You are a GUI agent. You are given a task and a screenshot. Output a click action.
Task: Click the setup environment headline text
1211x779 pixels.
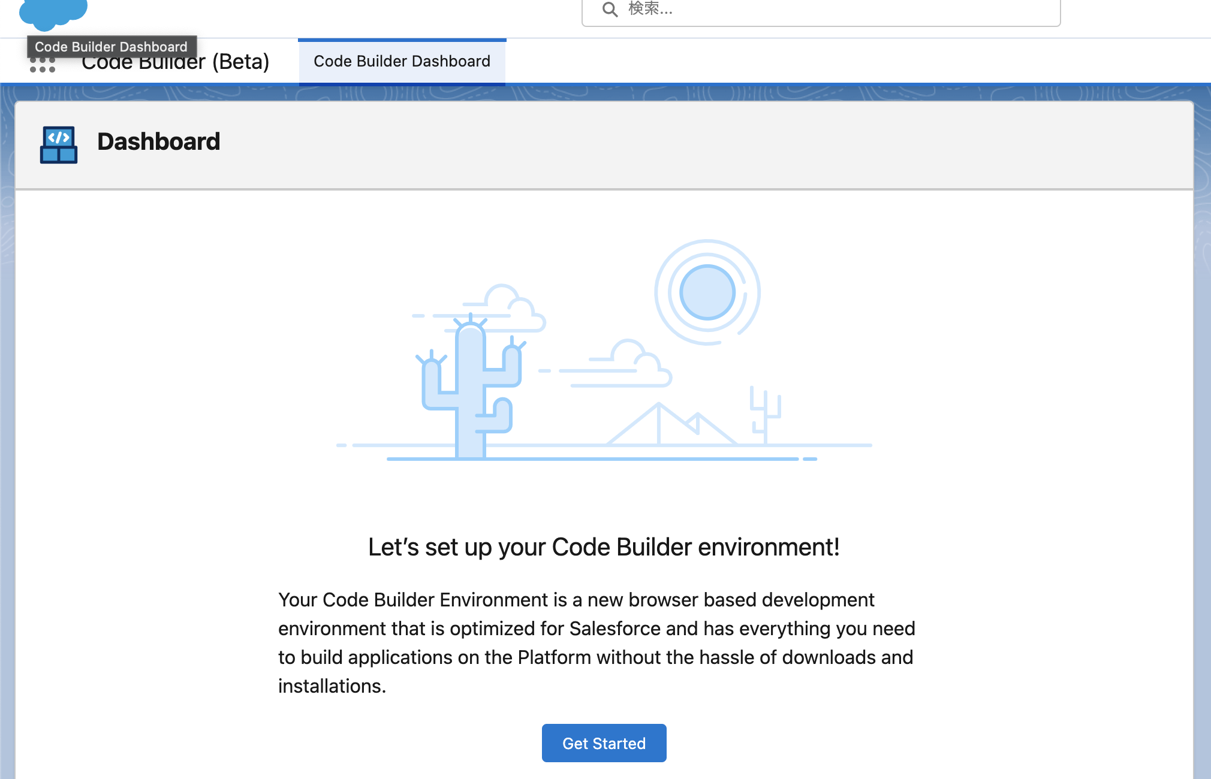(604, 546)
